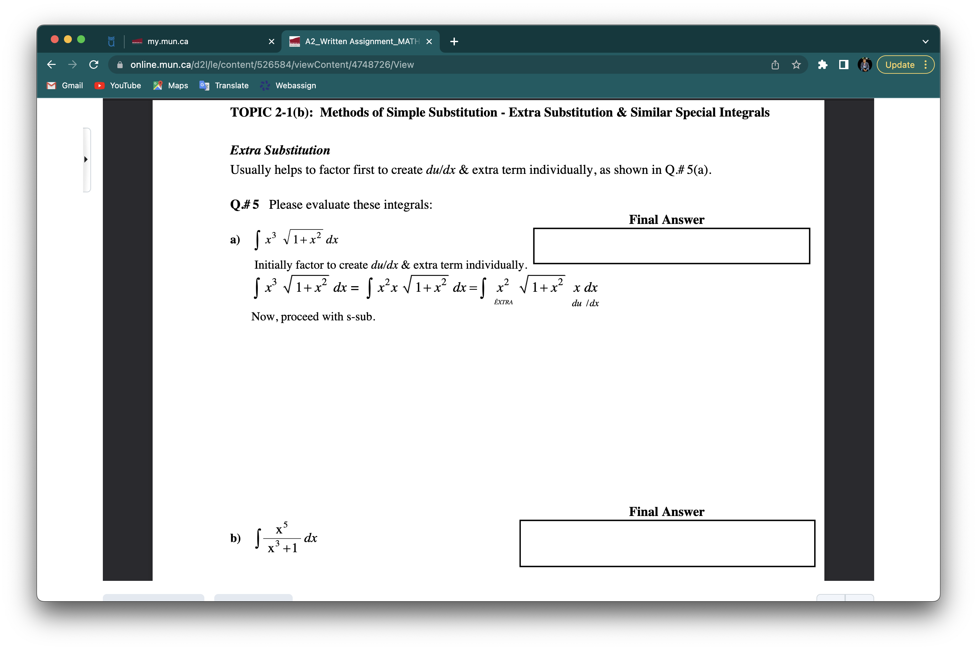Toggle the bookmark star for this page

796,65
